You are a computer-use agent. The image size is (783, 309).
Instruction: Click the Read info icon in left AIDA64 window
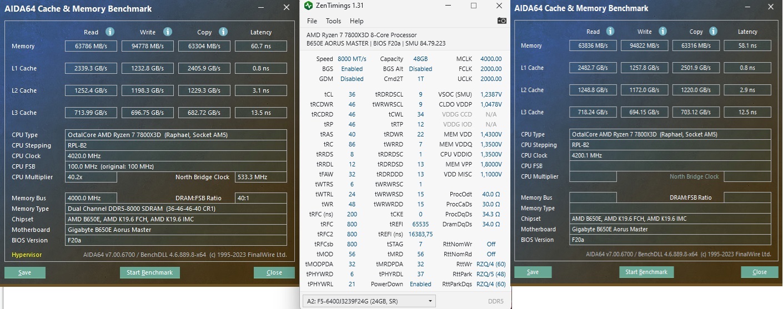[x=110, y=32]
